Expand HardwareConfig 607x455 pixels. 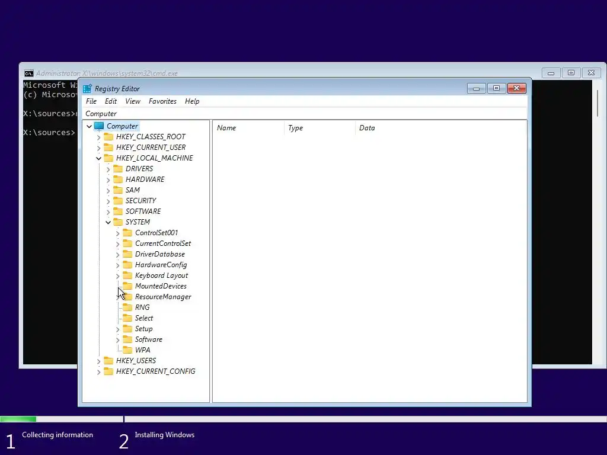[118, 265]
